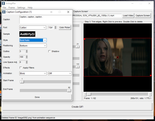Click the 'Frame 1 / 62' counter text

[90, 98]
